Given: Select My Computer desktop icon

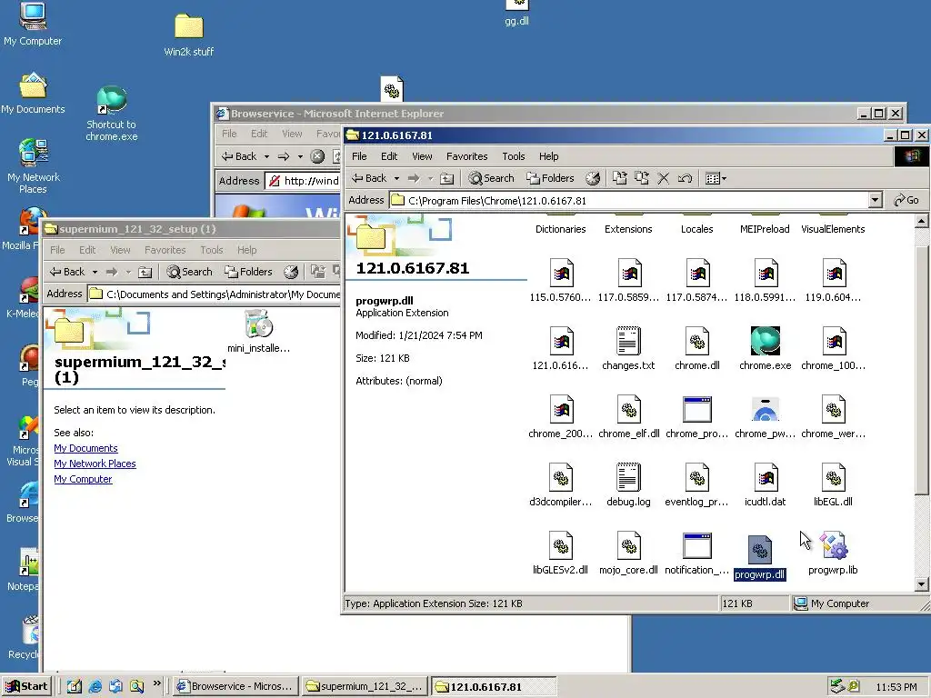Looking at the screenshot, I should click(33, 25).
